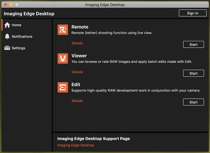Start the Edit application
This screenshot has height=153, width=210.
(193, 102)
